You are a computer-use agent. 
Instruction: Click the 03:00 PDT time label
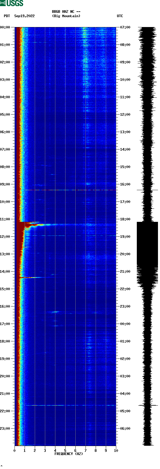pos(5,80)
